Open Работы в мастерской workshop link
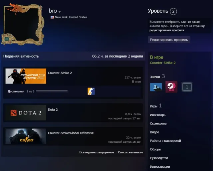Viewport: 213px width, 171px height. 165,141
